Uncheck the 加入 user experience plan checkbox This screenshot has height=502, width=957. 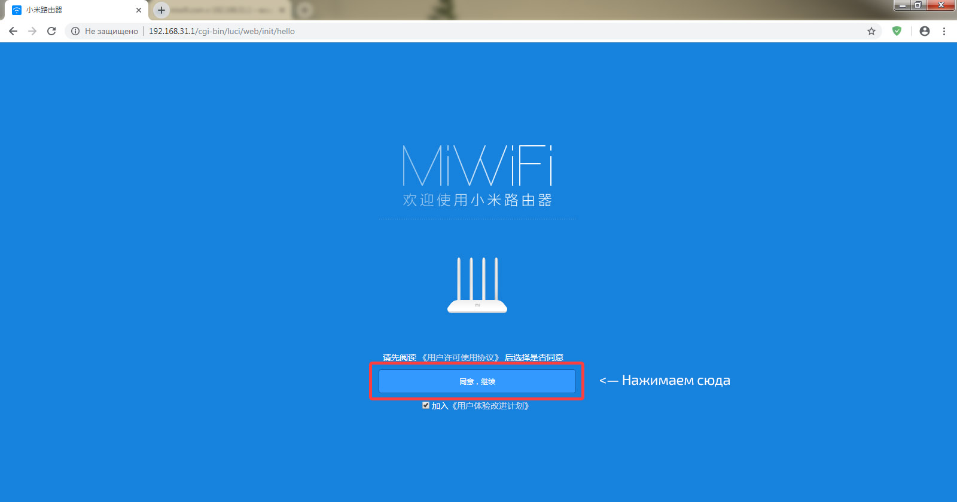point(426,405)
